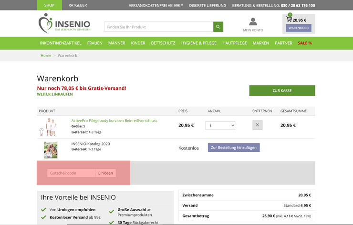Click the Warenkorb breadcrumb text
This screenshot has width=353, height=225.
[67, 56]
